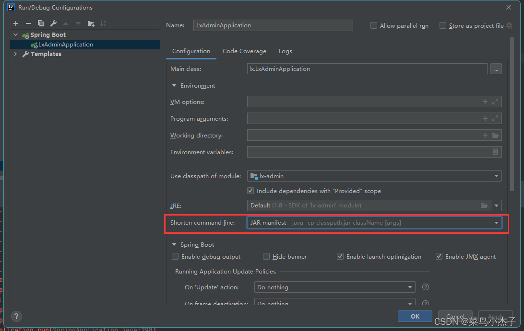
Task: Copy configuration icon in toolbar
Action: point(41,23)
